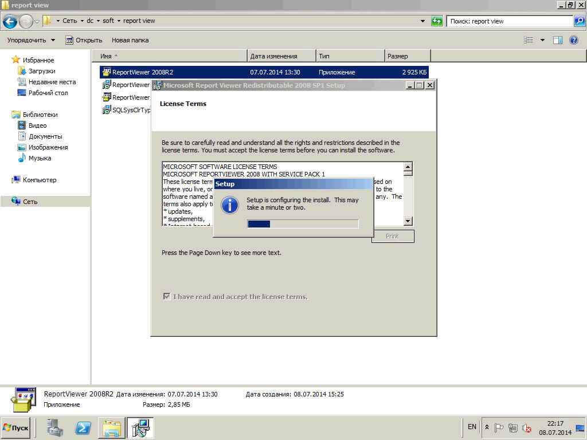The image size is (587, 440).
Task: Open the address bar history dropdown
Action: [x=422, y=21]
